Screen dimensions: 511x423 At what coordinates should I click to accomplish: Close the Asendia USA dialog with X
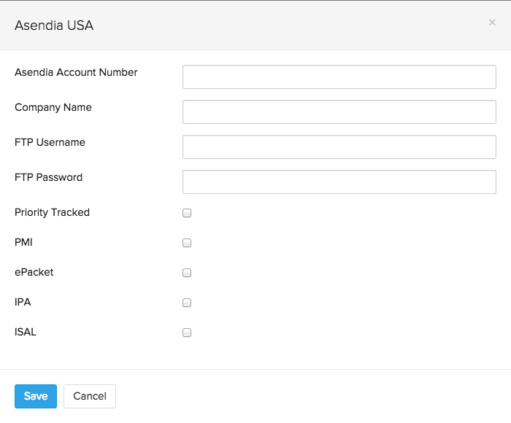(492, 23)
